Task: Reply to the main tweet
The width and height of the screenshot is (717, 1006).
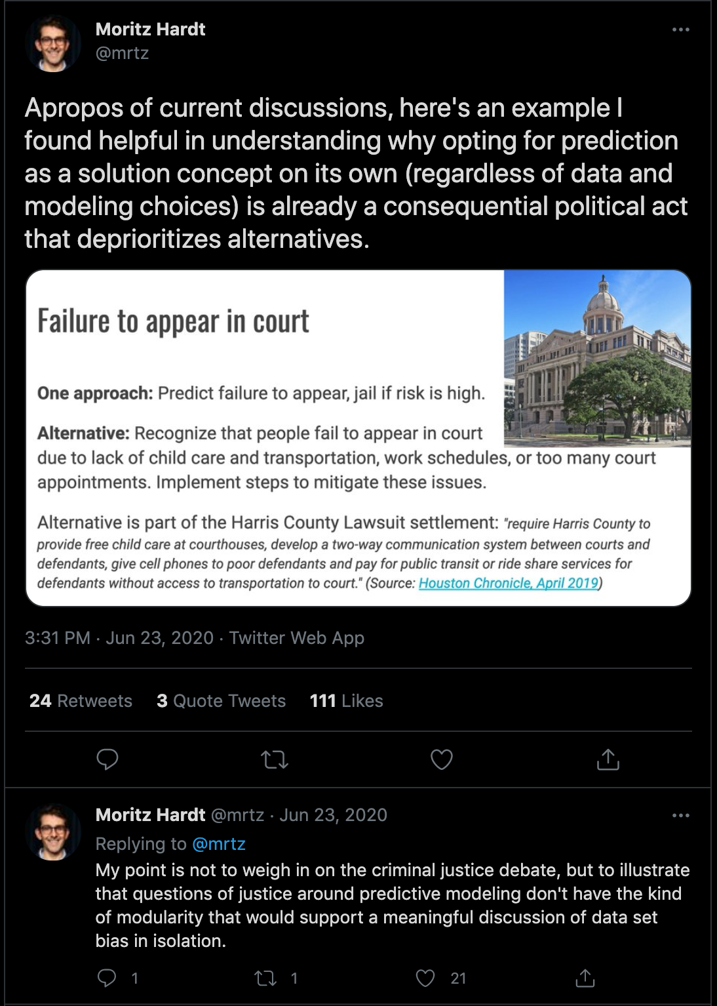Action: click(107, 759)
